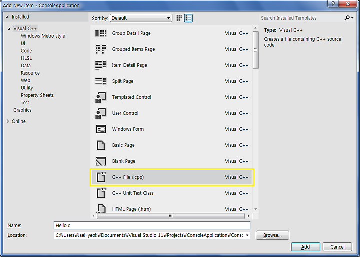The width and height of the screenshot is (360, 257).
Task: Select the Templated Control text
Action: click(x=132, y=97)
